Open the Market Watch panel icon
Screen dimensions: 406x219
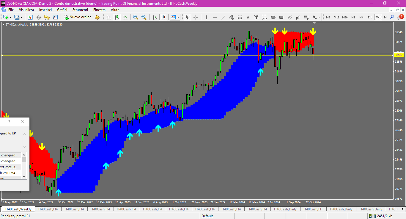click(x=30, y=17)
